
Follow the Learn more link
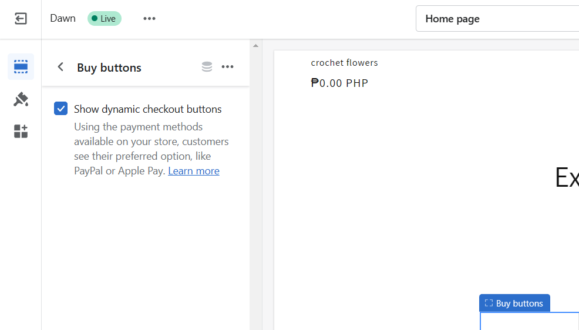tap(194, 171)
